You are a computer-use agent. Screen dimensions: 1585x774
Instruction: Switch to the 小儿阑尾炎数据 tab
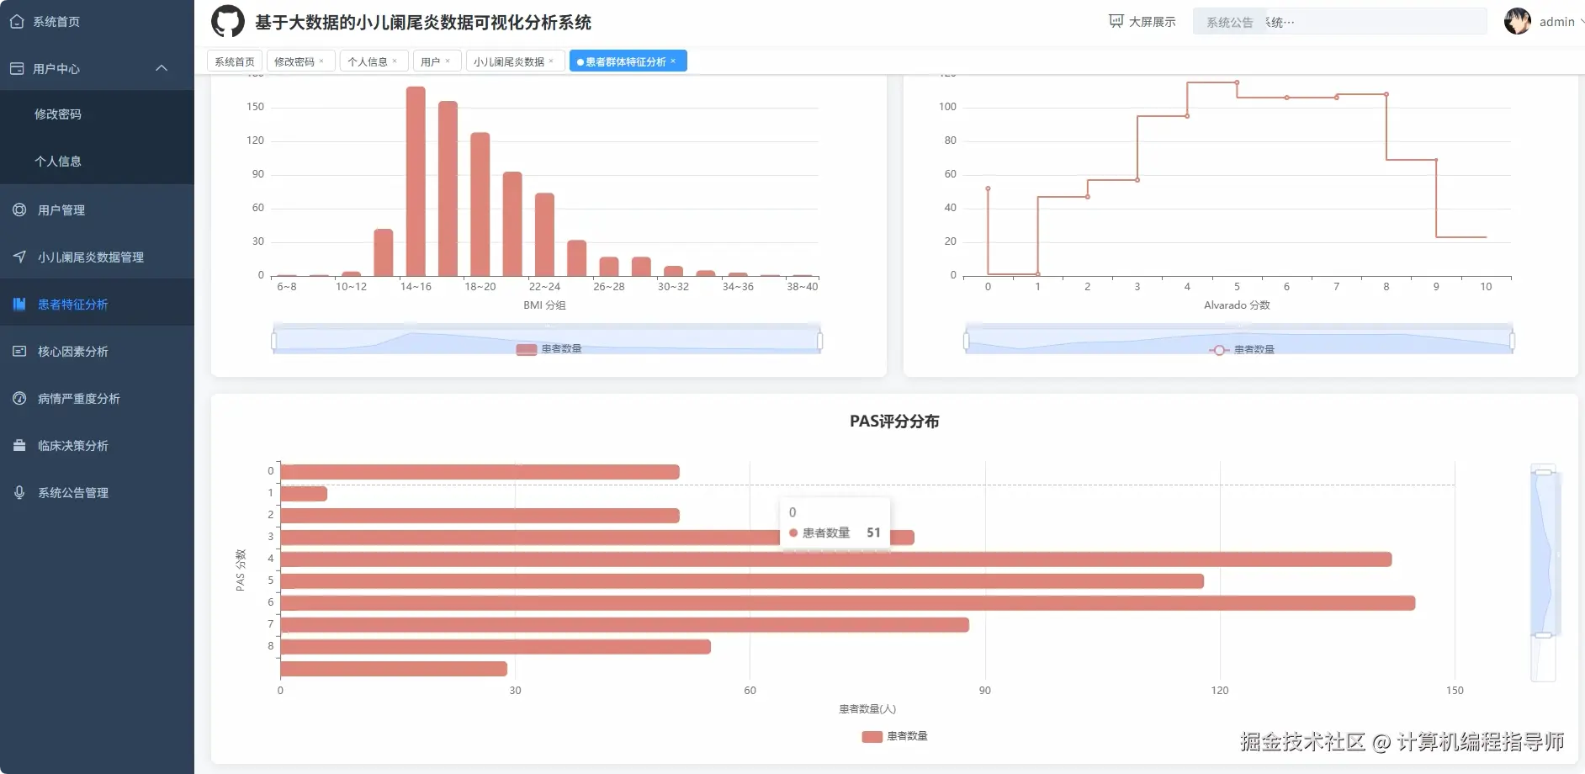509,61
